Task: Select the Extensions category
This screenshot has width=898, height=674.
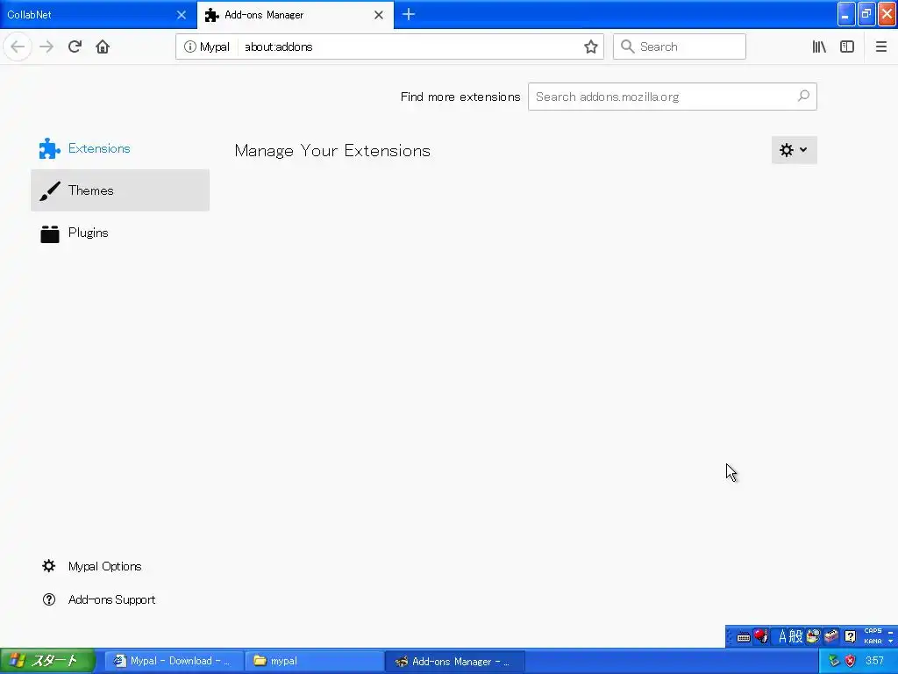Action: (x=120, y=148)
